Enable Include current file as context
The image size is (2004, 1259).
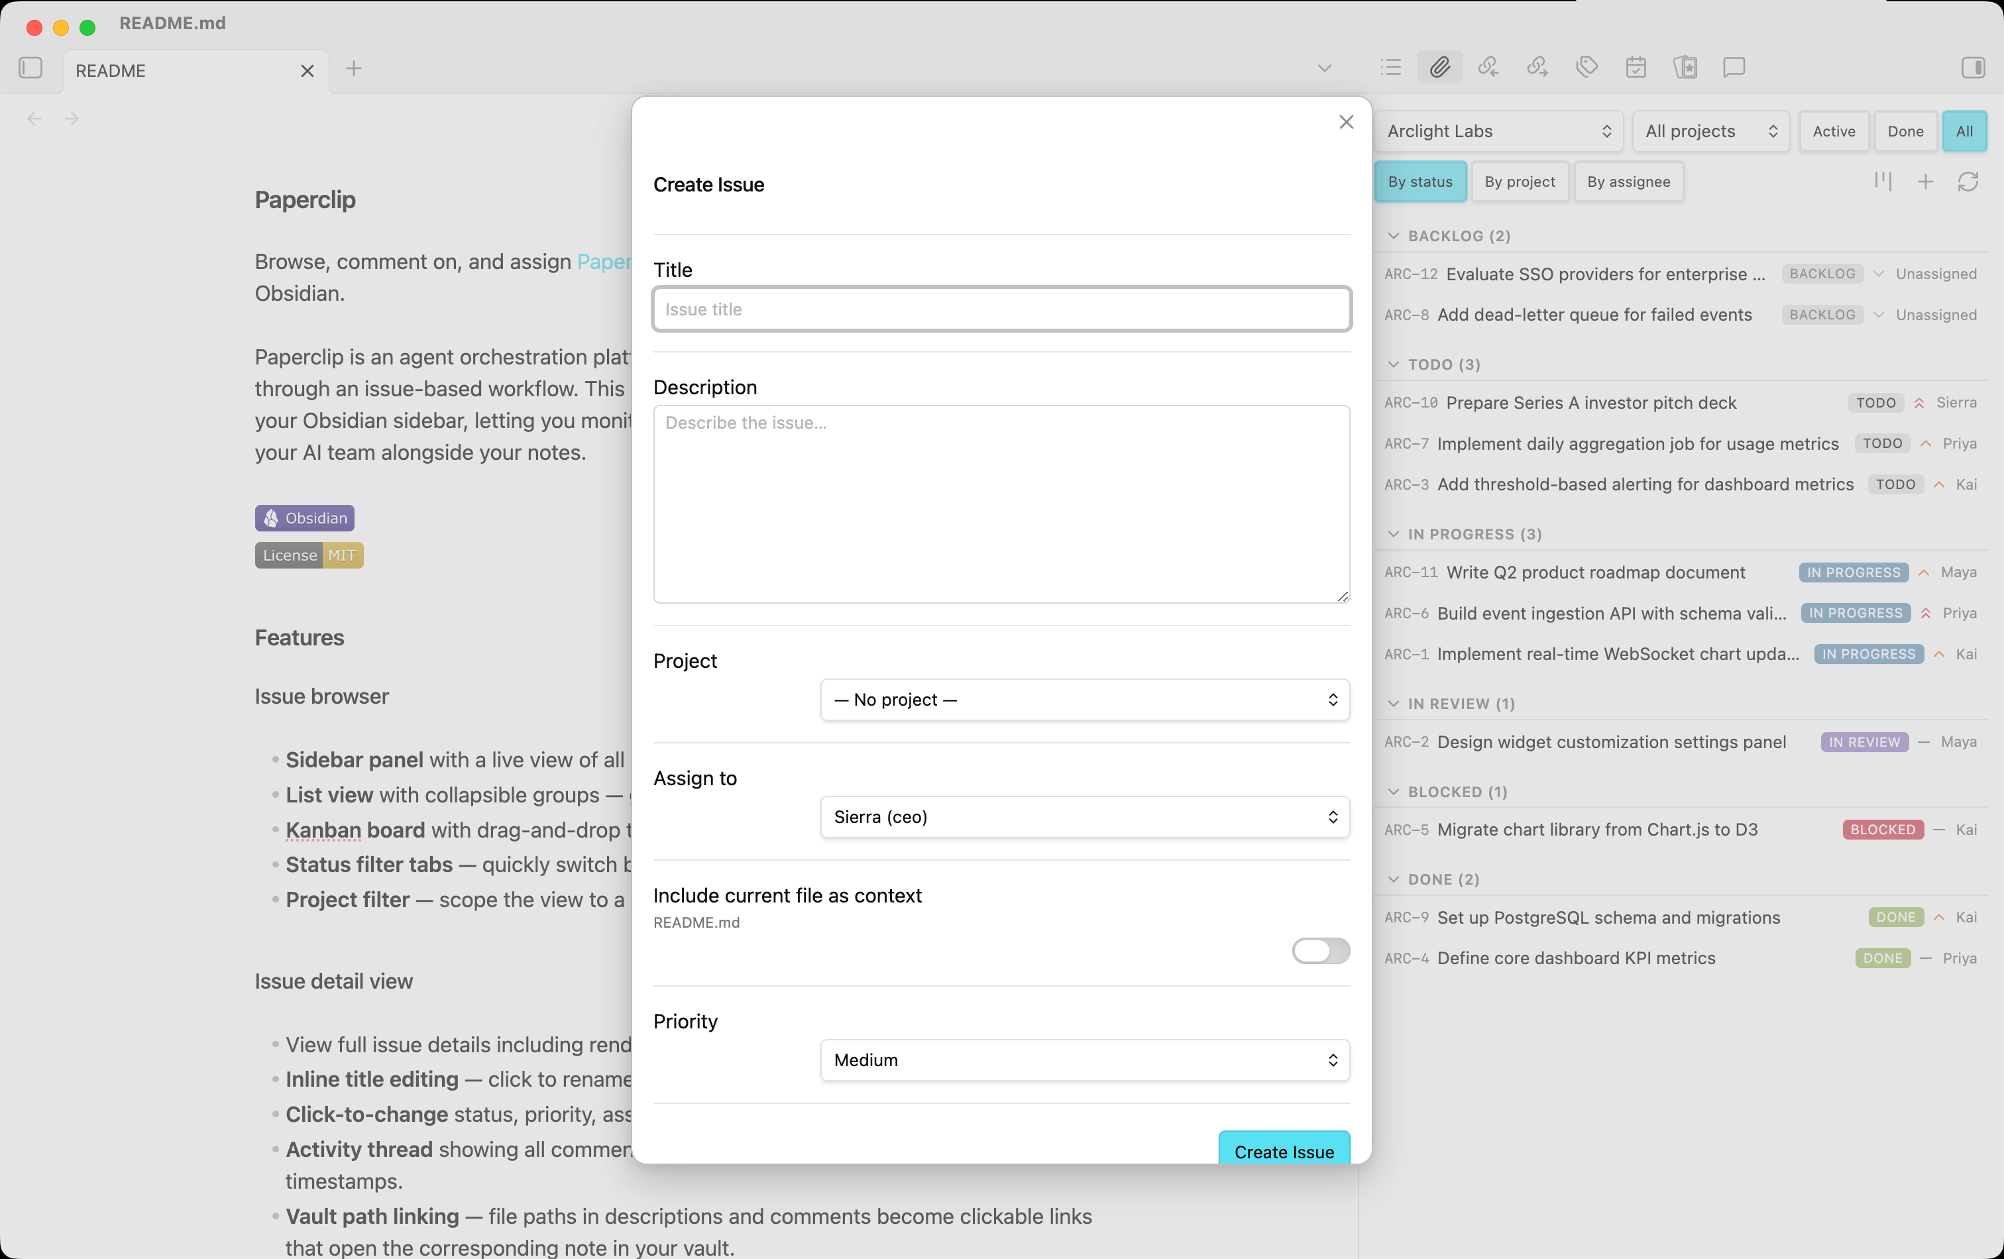(1321, 951)
